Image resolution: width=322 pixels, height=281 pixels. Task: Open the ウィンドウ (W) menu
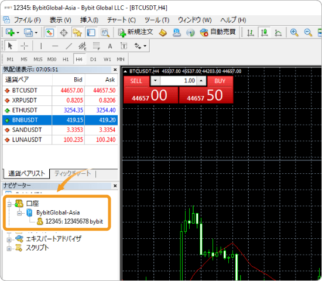point(194,20)
